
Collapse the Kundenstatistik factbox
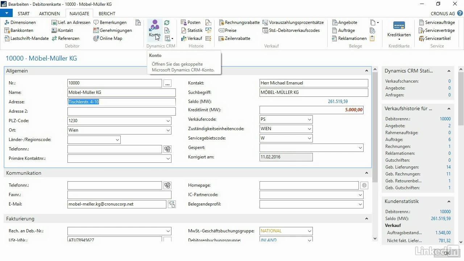(x=449, y=202)
